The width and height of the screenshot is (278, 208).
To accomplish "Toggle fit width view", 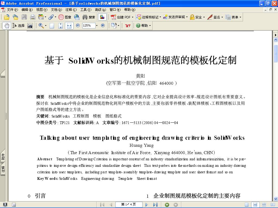I will (x=69, y=26).
